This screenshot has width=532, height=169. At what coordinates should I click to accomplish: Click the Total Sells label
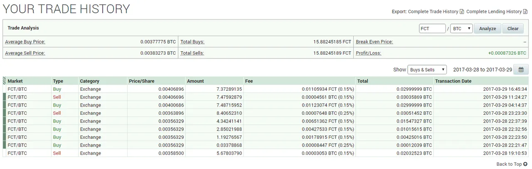[192, 53]
